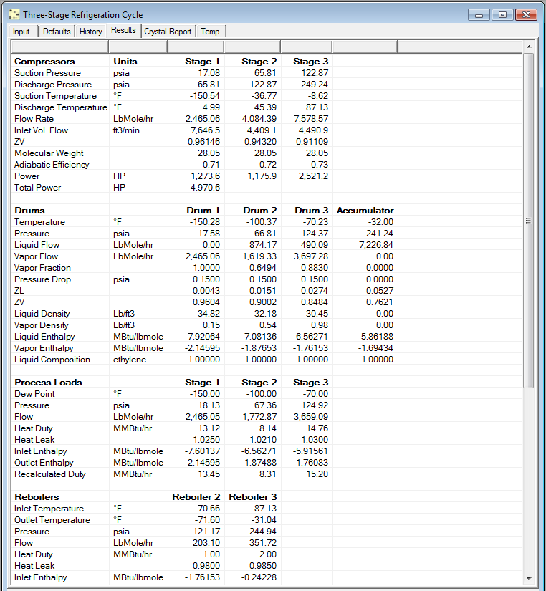This screenshot has height=591, width=546.
Task: Close the Three-Stage Refrigeration Cycle window
Action: click(526, 14)
